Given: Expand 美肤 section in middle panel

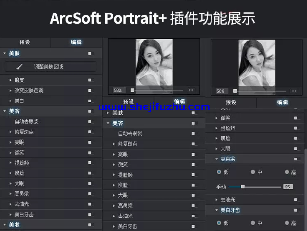Looking at the screenshot, I should coord(108,113).
